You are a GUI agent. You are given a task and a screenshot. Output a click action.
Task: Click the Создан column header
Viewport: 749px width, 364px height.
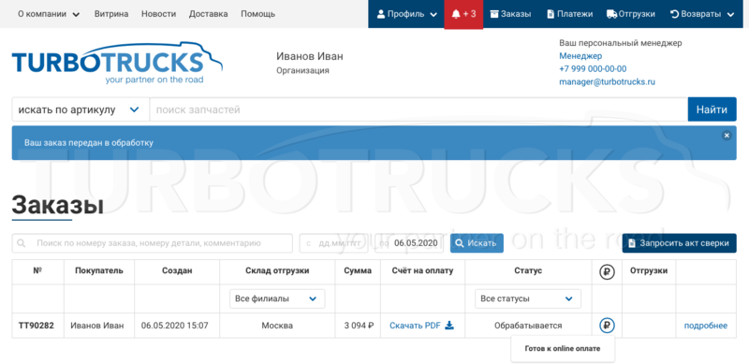click(x=177, y=270)
